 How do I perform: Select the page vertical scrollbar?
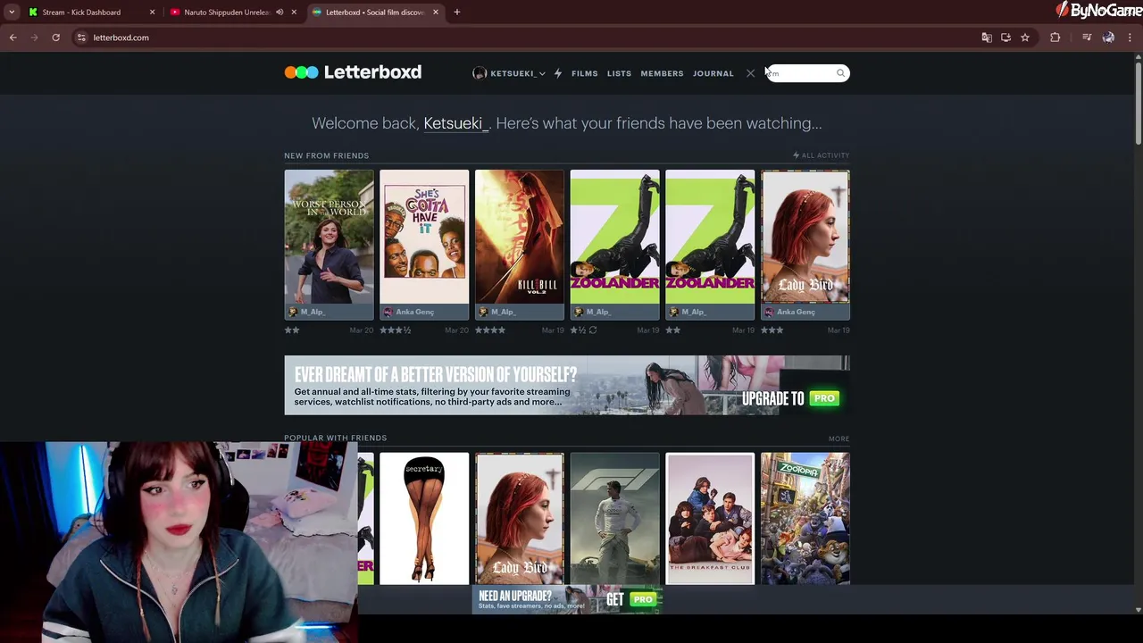tap(1138, 103)
